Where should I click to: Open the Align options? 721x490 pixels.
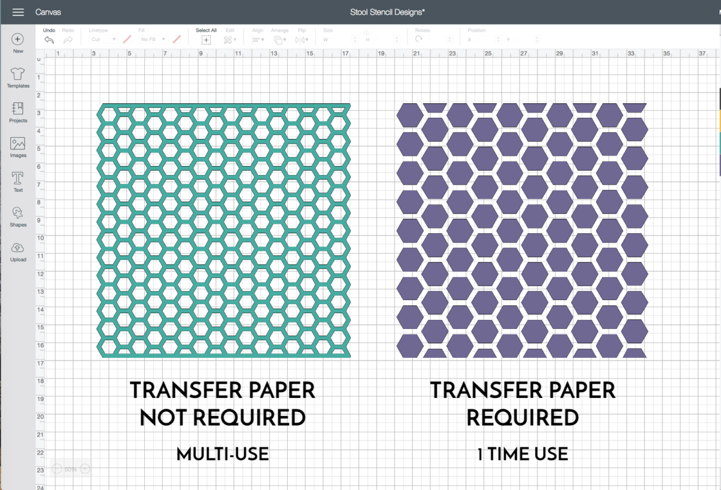(257, 38)
